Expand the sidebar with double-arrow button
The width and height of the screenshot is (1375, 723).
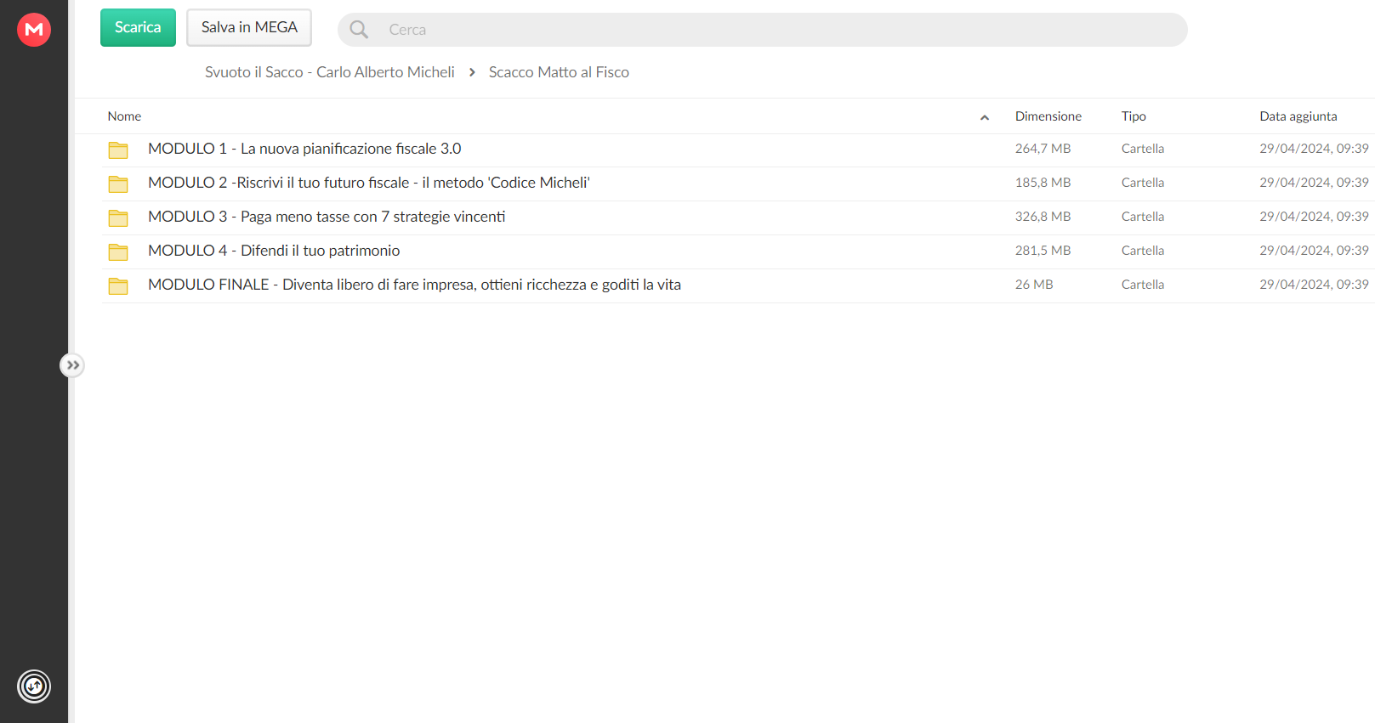[x=72, y=365]
